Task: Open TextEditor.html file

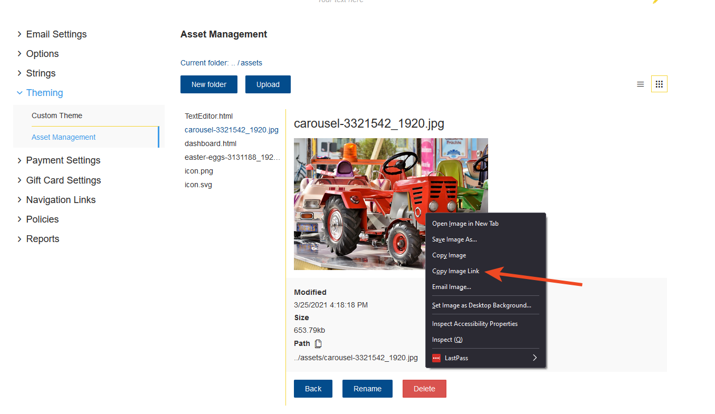Action: 208,116
